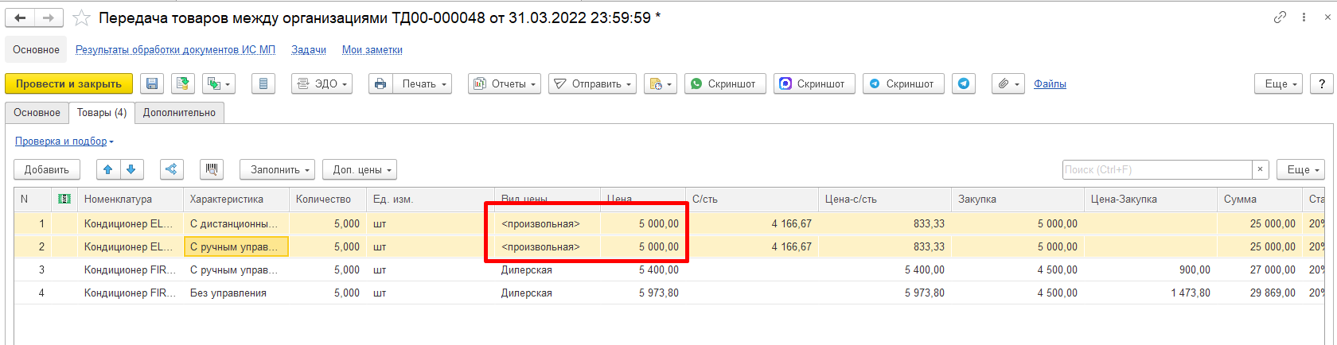Clear the search field with the x button

[1260, 169]
